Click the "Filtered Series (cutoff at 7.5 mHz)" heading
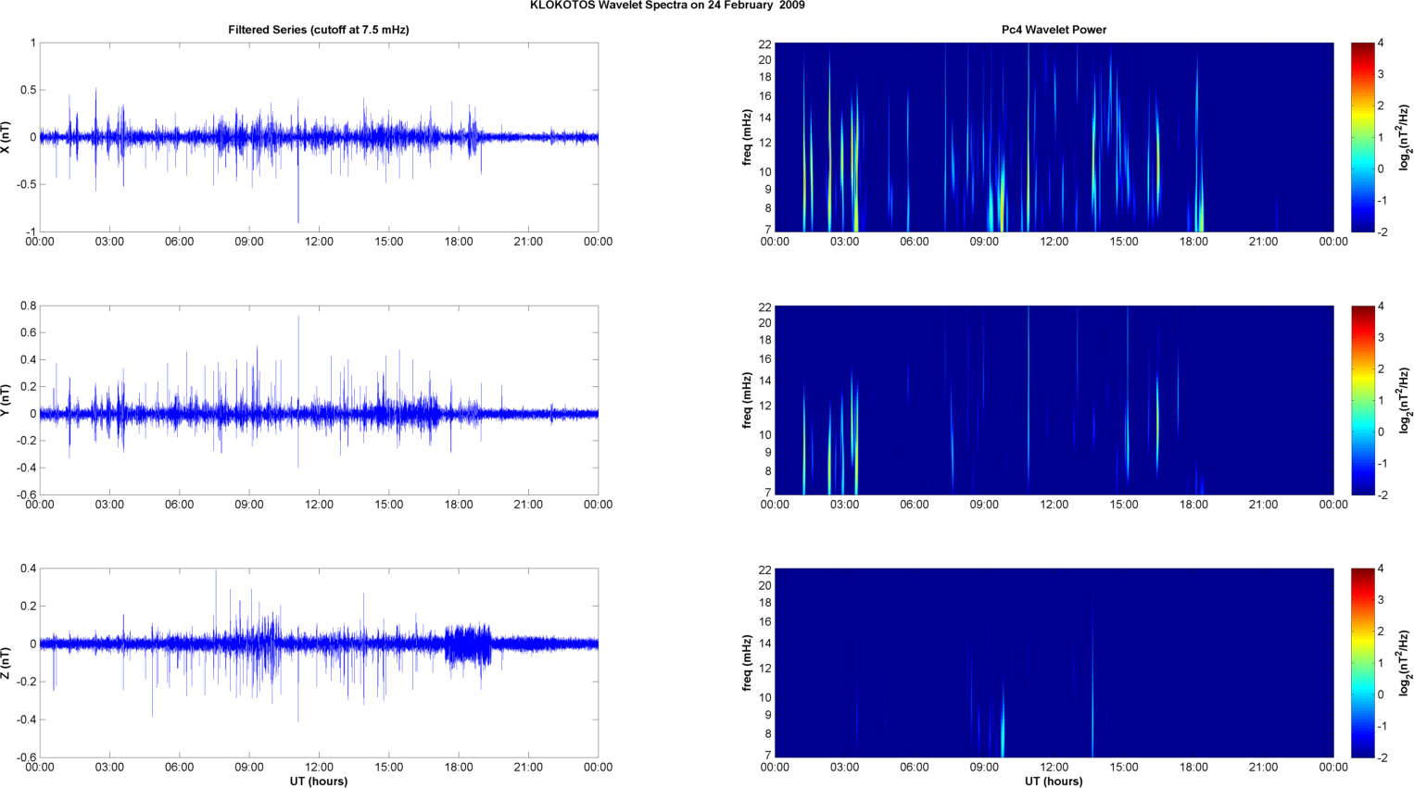 319,30
